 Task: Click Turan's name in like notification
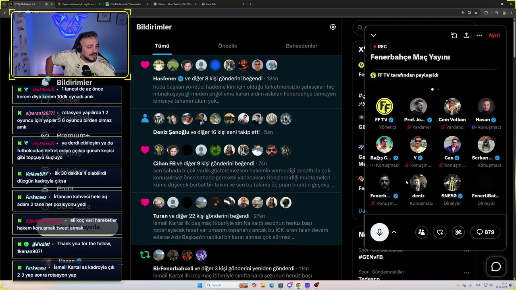point(160,216)
